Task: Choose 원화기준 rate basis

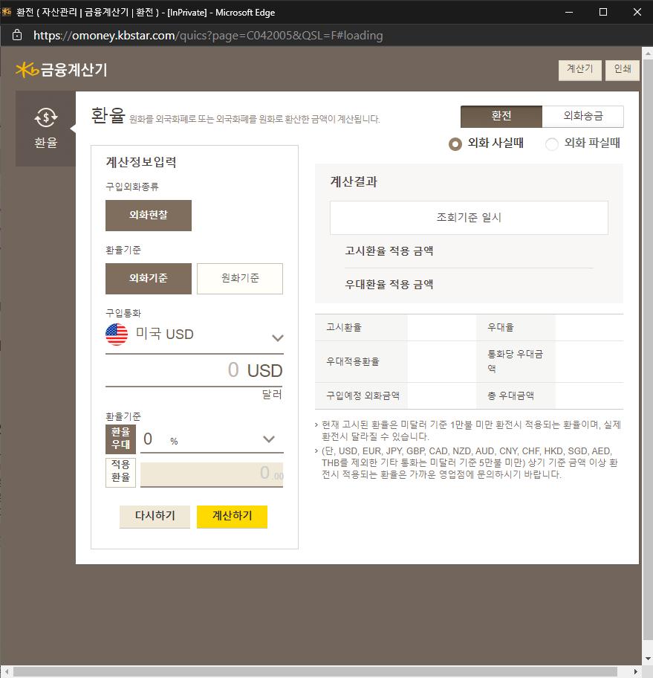Action: pos(240,279)
